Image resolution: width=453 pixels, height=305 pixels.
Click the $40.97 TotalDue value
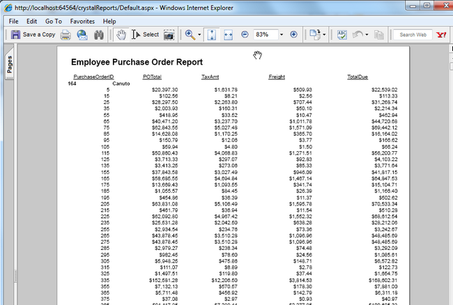click(390, 299)
